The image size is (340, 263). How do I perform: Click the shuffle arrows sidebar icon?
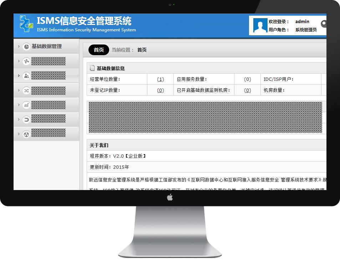[x=26, y=90]
